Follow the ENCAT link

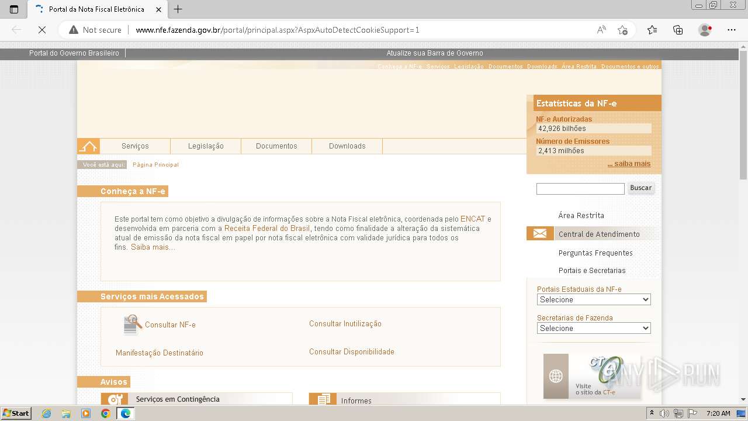click(473, 219)
